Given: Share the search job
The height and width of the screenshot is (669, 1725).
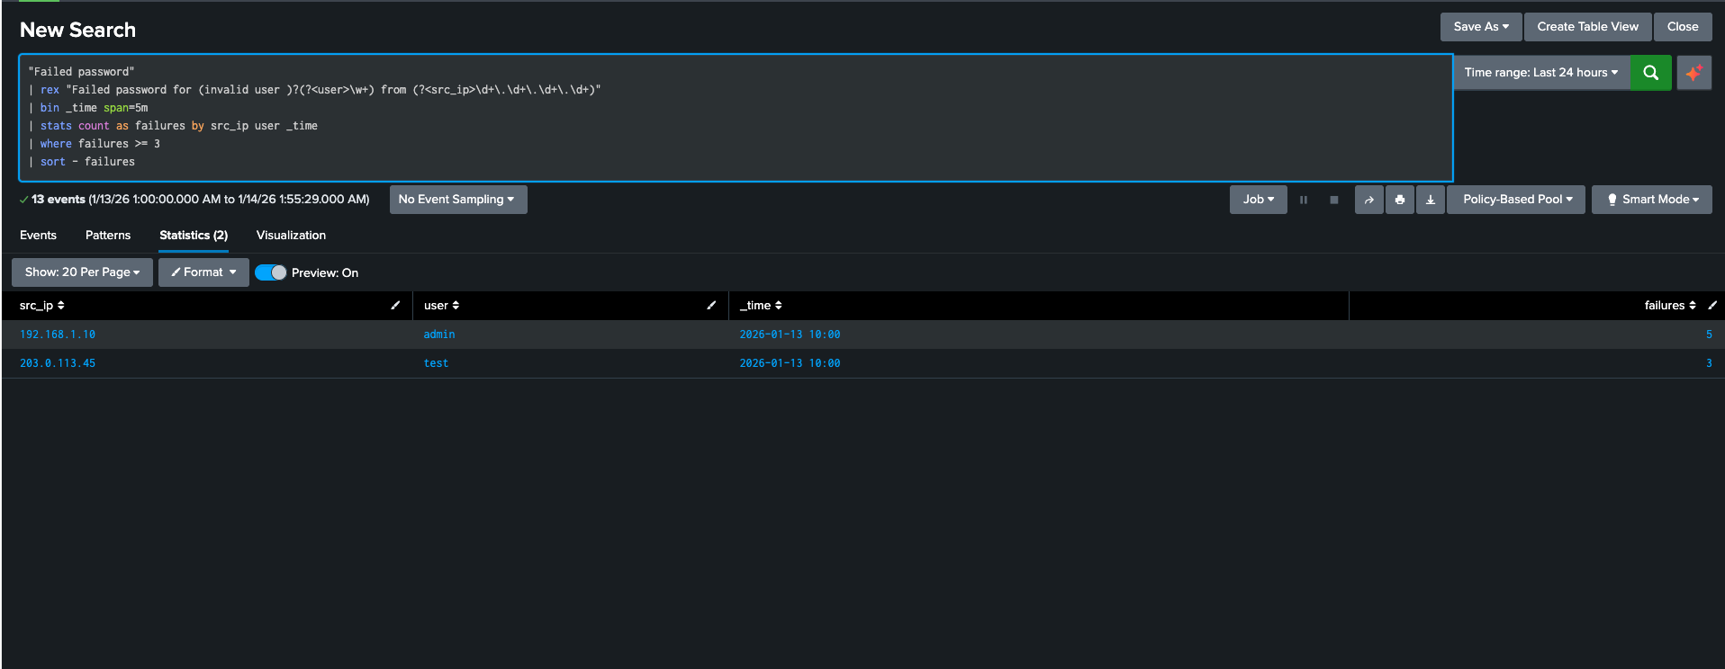Looking at the screenshot, I should [1368, 200].
